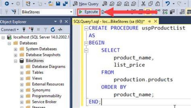Open a new XMLA query
Screen dimensions: 191x108
[126, 4]
